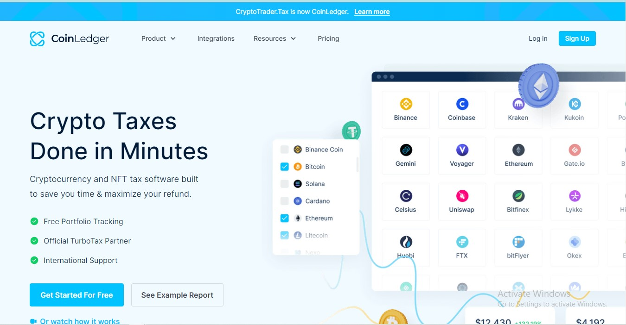Image resolution: width=626 pixels, height=325 pixels.
Task: Click the Gemini exchange icon
Action: 406,150
